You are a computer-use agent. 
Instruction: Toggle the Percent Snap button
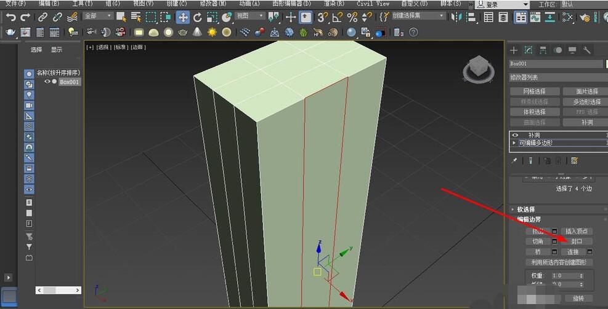[352, 17]
